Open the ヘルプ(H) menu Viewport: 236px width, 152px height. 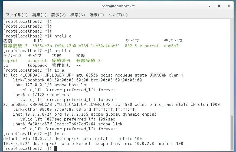[x=118, y=15]
